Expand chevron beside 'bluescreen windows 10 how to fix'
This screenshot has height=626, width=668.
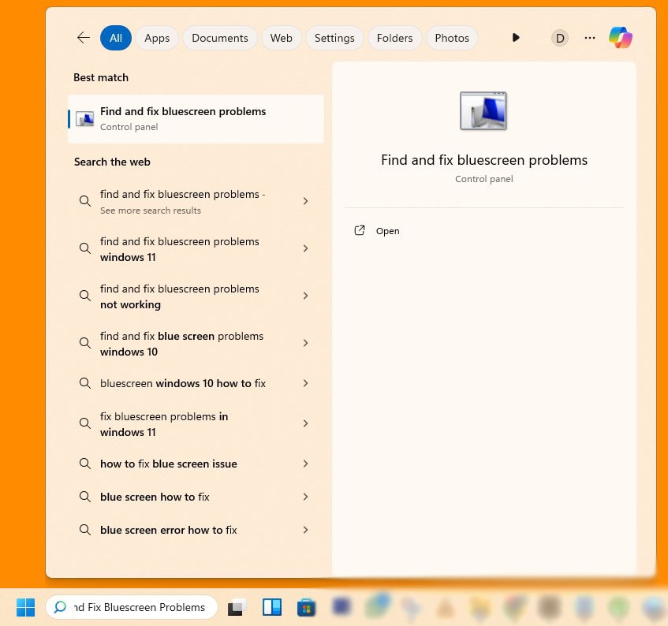pos(305,384)
